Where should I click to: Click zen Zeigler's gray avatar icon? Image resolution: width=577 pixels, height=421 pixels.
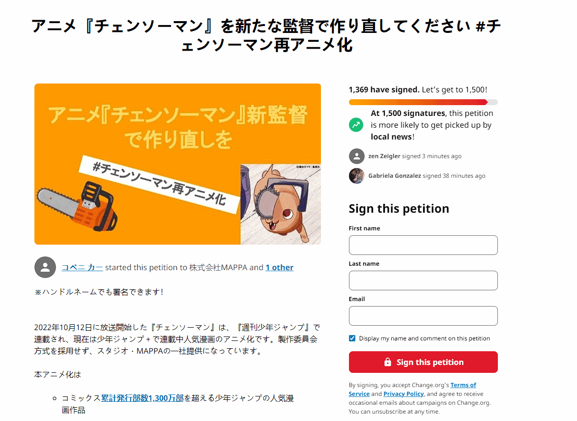[357, 156]
